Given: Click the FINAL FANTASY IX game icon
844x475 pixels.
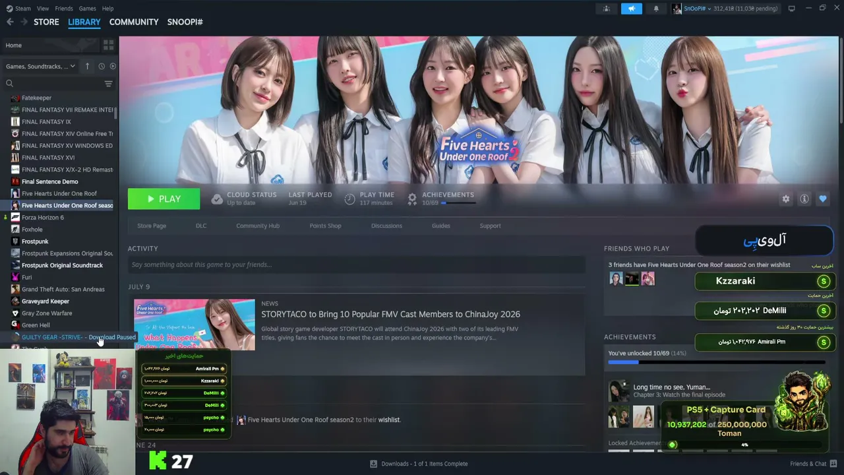Looking at the screenshot, I should click(x=15, y=121).
